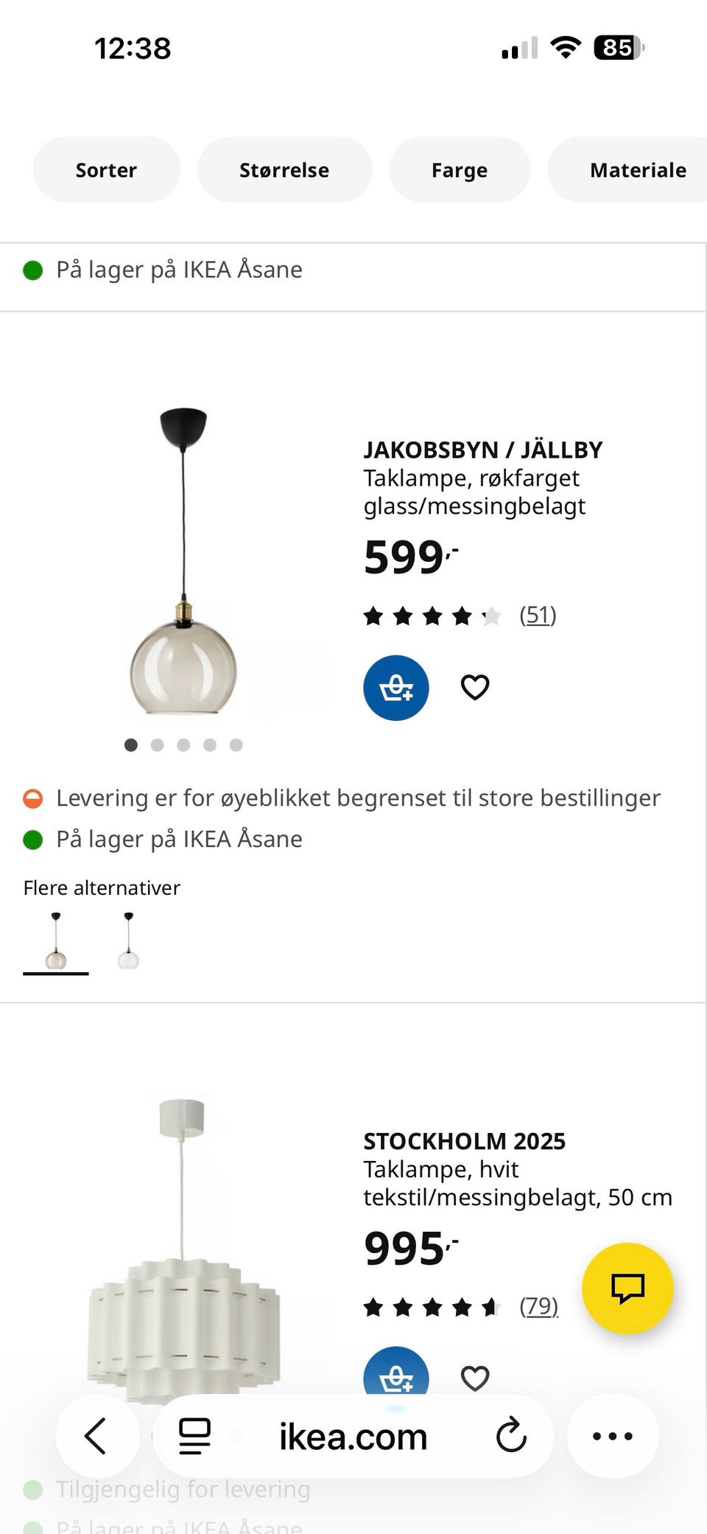Open the JAKOBSBYN / JÄLLBY product title

coord(482,450)
